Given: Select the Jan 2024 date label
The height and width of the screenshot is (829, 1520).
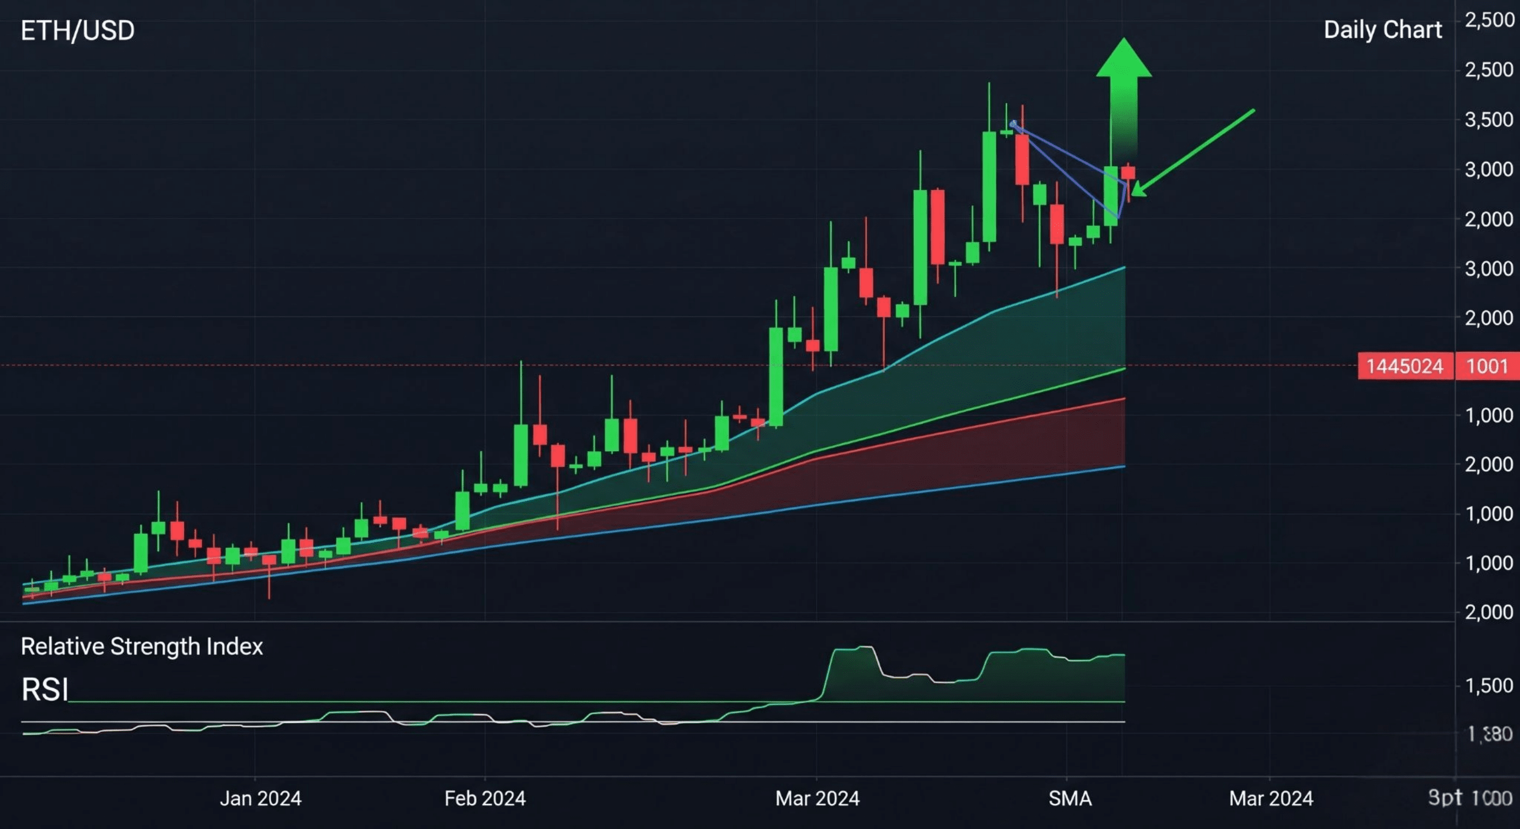Looking at the screenshot, I should coord(260,798).
